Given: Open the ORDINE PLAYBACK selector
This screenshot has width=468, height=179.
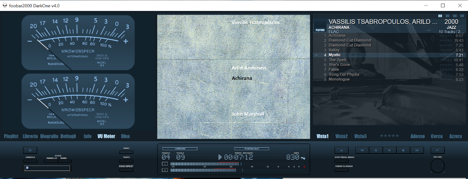Looking at the screenshot, I should click(x=341, y=170).
